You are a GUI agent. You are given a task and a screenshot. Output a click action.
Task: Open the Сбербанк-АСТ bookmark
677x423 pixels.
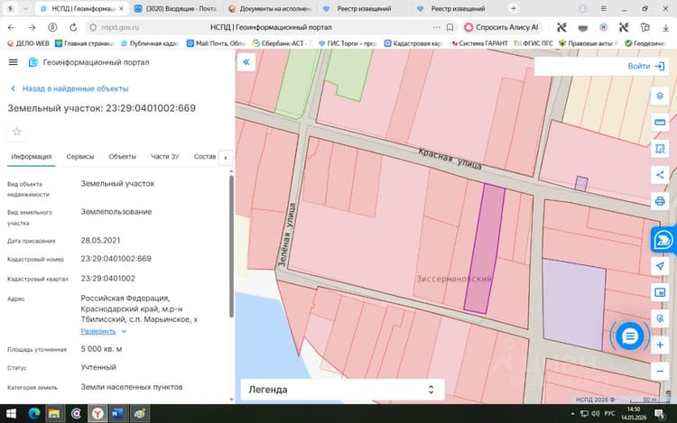click(x=280, y=43)
